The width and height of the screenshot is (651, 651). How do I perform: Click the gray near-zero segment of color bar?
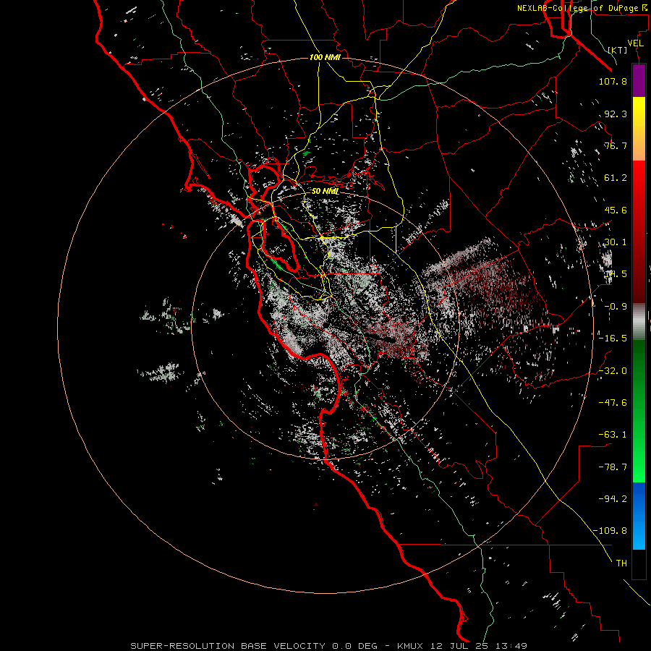pyautogui.click(x=639, y=322)
